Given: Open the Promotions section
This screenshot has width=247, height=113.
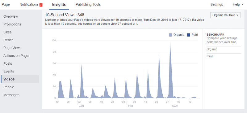Looking at the screenshot, I should 12,24.
